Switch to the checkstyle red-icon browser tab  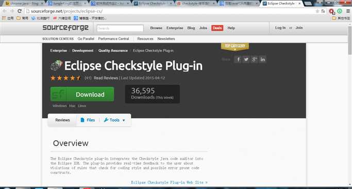click(195, 4)
